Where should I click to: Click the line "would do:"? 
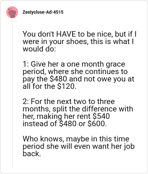tap(39, 49)
